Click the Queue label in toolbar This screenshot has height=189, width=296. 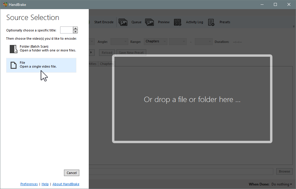tap(137, 22)
